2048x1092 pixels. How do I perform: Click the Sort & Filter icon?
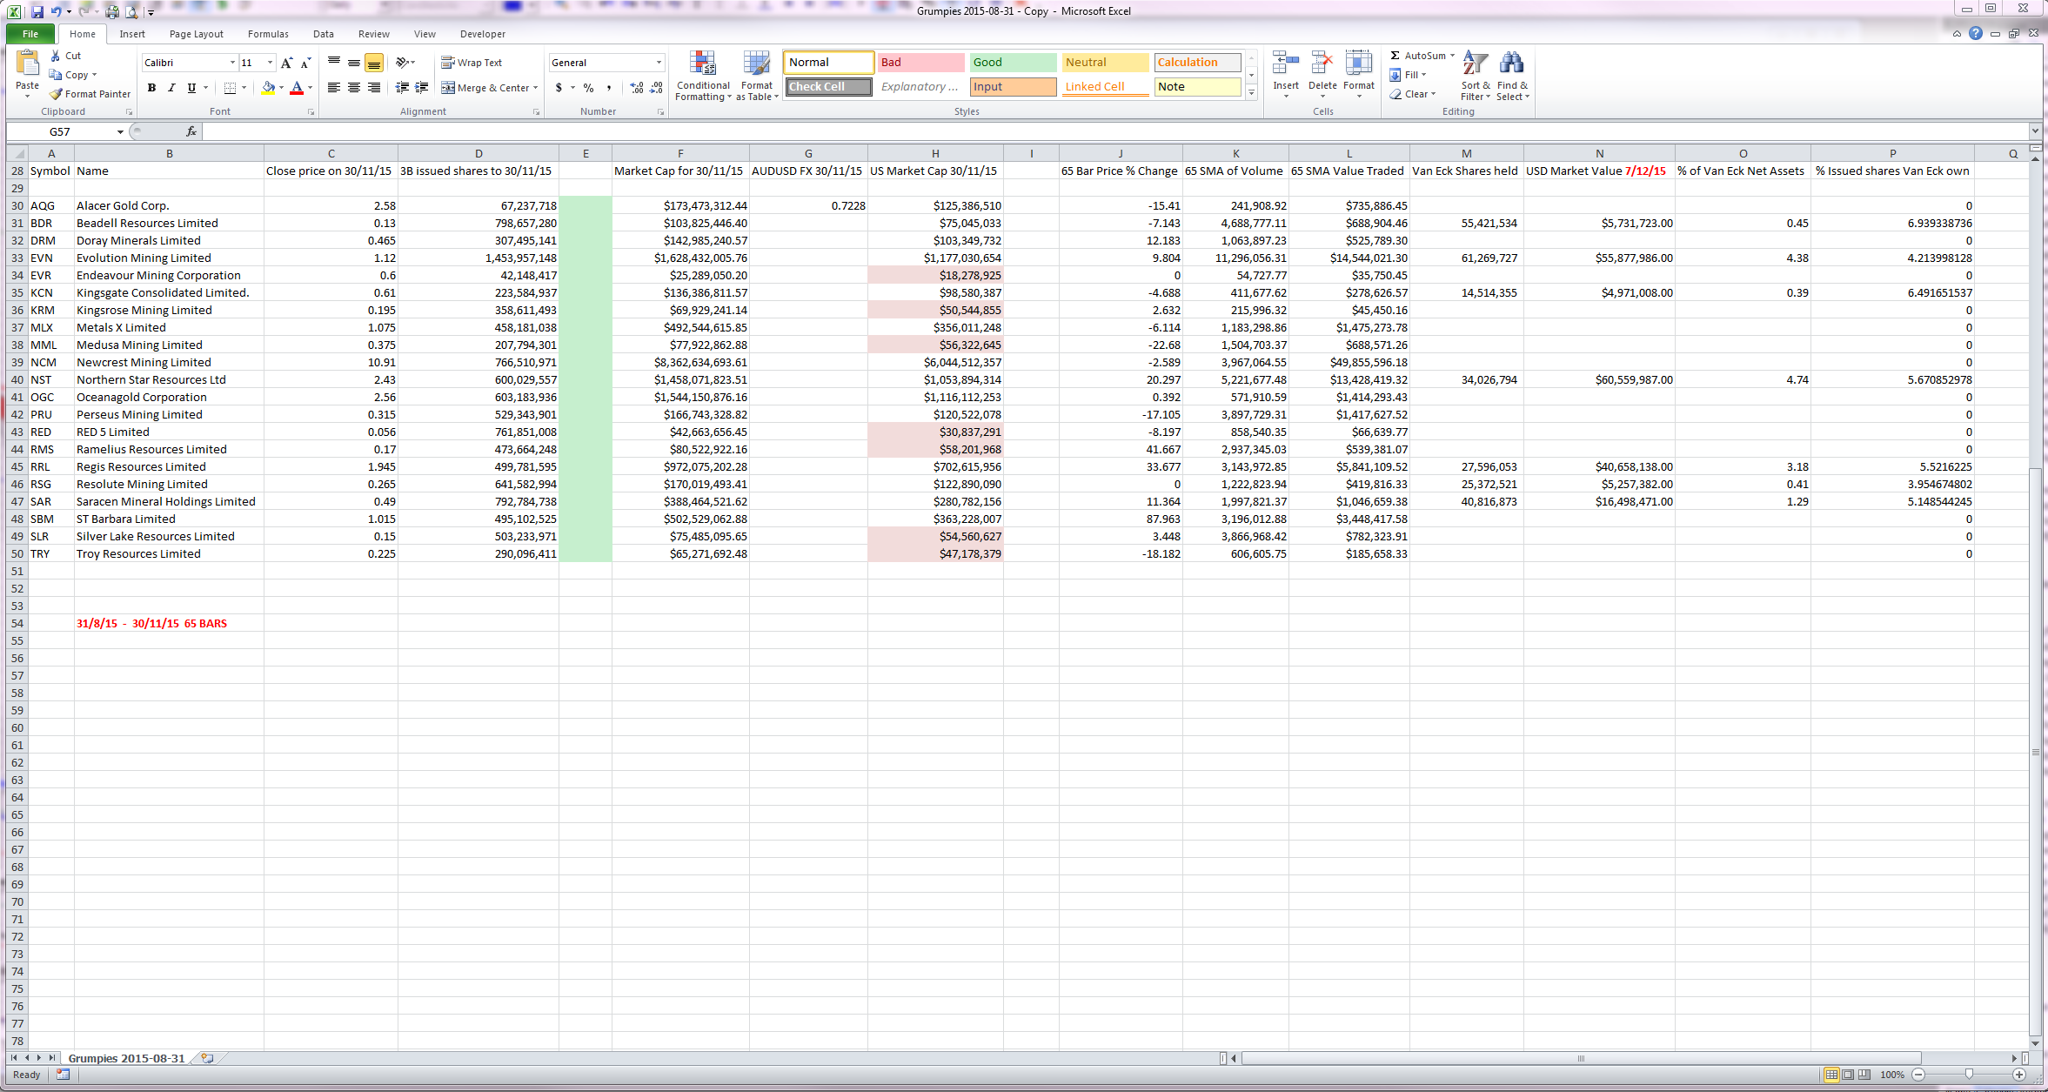point(1475,64)
